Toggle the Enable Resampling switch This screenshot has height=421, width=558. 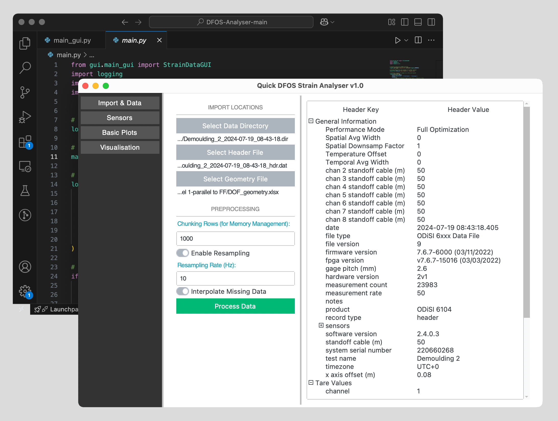point(183,253)
